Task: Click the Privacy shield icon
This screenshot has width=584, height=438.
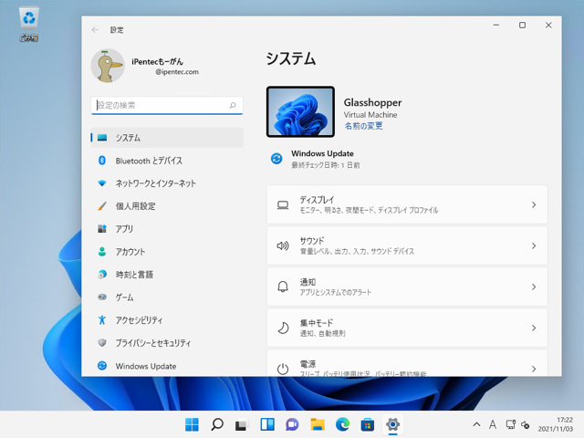Action: pyautogui.click(x=102, y=343)
